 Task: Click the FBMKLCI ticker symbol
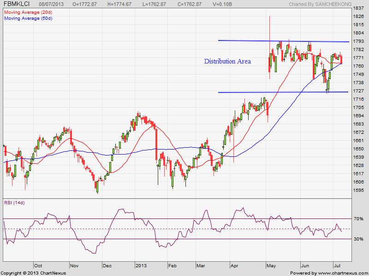pos(17,4)
